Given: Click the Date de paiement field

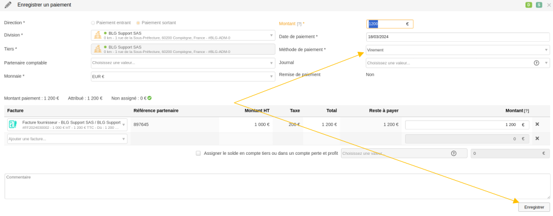Looking at the screenshot, I should click(458, 37).
